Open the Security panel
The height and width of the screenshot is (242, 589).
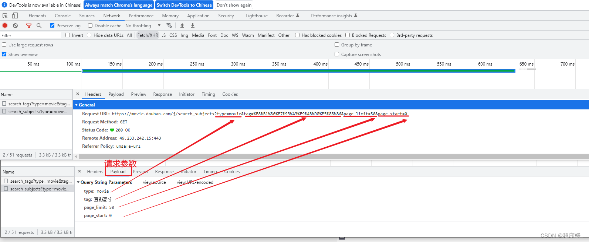[x=226, y=16]
